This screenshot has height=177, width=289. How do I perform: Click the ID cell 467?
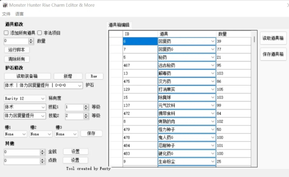point(140,65)
